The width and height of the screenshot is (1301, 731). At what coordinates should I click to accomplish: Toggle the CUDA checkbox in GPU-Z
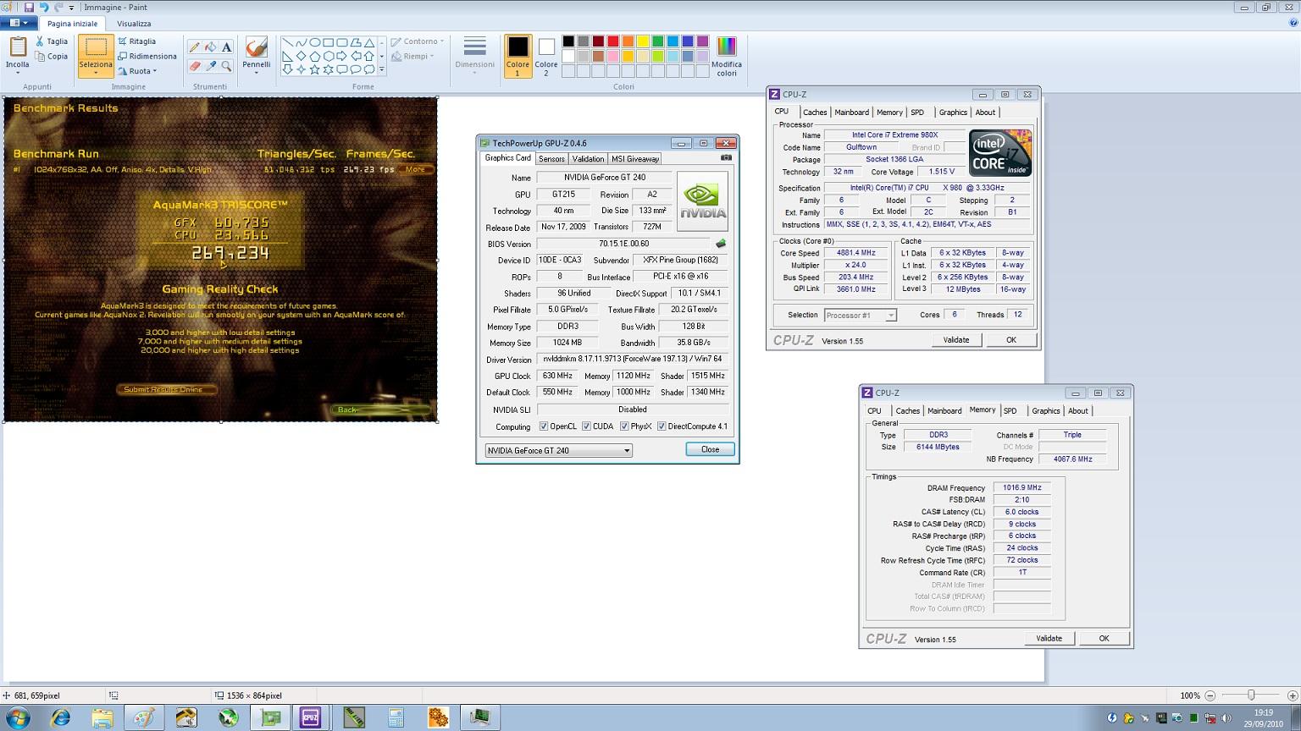tap(586, 426)
